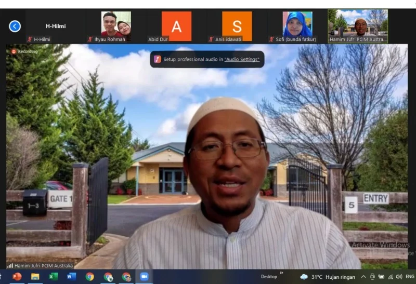Viewport: 416px width, 284px height.
Task: Open H-Hilmi participant tile
Action: [x=56, y=26]
